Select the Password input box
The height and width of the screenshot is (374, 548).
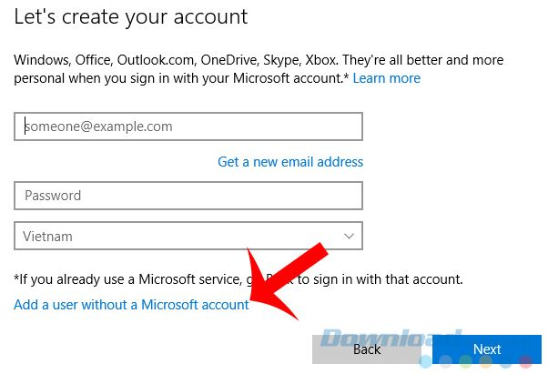188,196
